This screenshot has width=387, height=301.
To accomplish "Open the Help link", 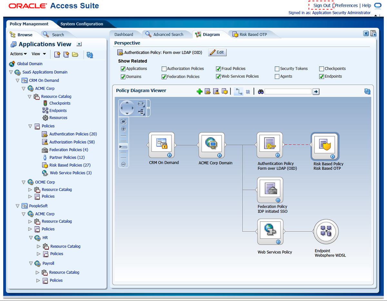I will pyautogui.click(x=366, y=5).
